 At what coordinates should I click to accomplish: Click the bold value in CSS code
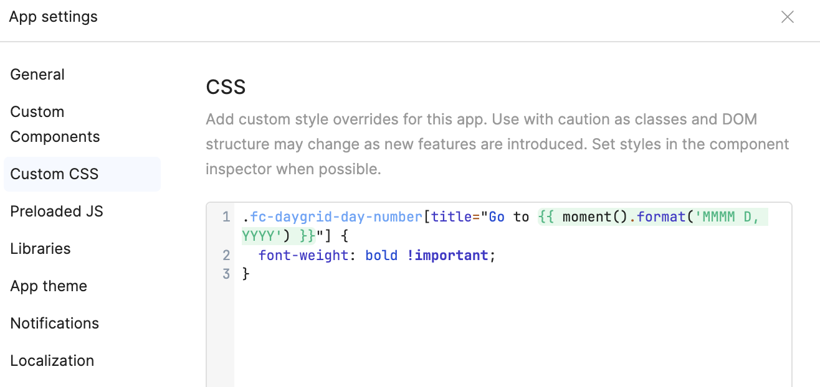click(x=381, y=255)
